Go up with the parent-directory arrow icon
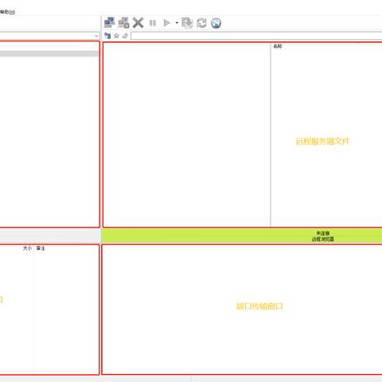 125,36
